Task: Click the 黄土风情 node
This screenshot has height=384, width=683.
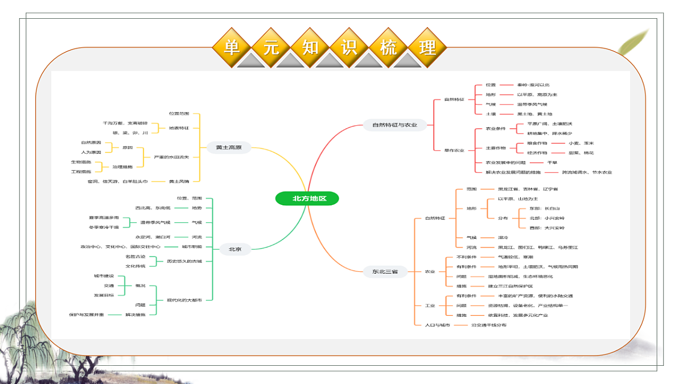Action: point(179,181)
